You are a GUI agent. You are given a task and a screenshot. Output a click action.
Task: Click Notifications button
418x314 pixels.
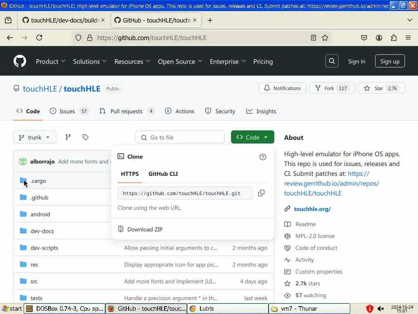[282, 88]
